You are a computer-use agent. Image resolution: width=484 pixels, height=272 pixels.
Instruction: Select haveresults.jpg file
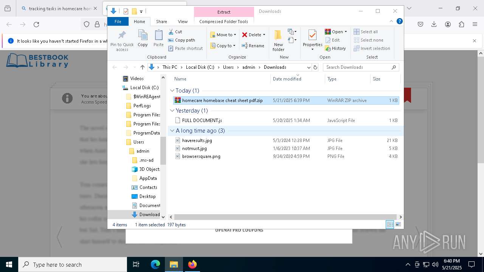click(197, 141)
